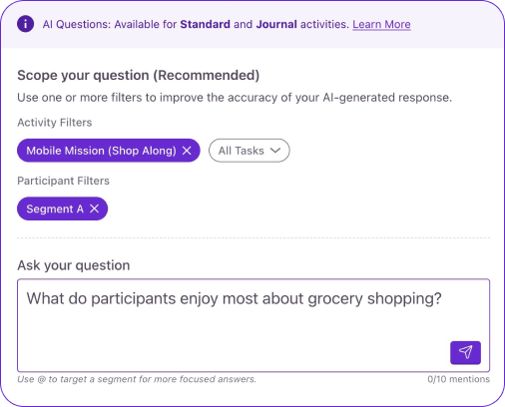Open the All Tasks dropdown

click(250, 151)
